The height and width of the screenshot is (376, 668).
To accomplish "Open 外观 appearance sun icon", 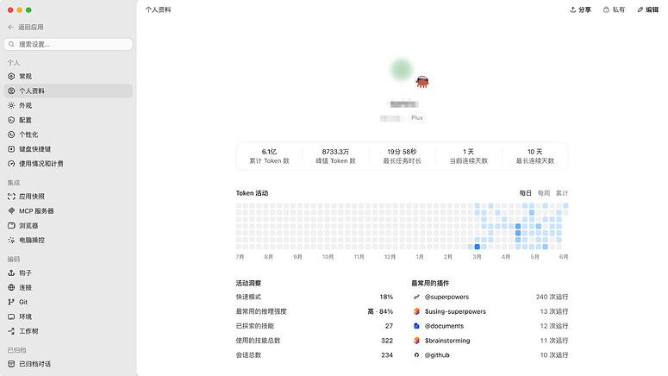I will click(x=11, y=105).
